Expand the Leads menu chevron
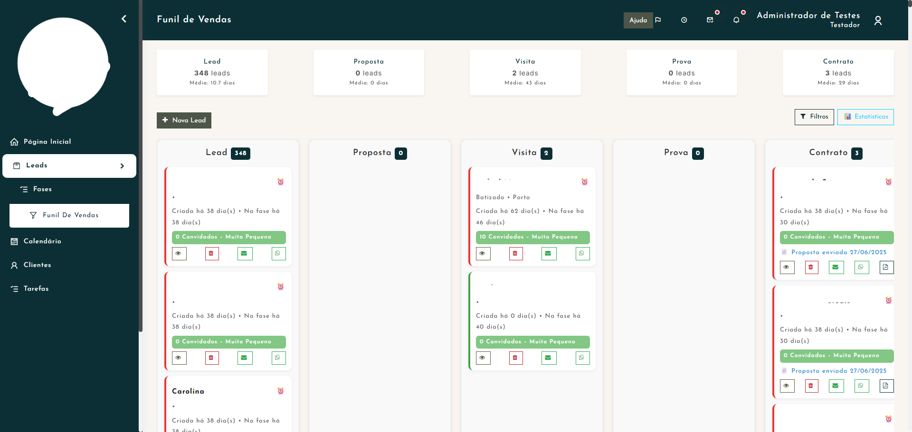912x432 pixels. pyautogui.click(x=122, y=166)
